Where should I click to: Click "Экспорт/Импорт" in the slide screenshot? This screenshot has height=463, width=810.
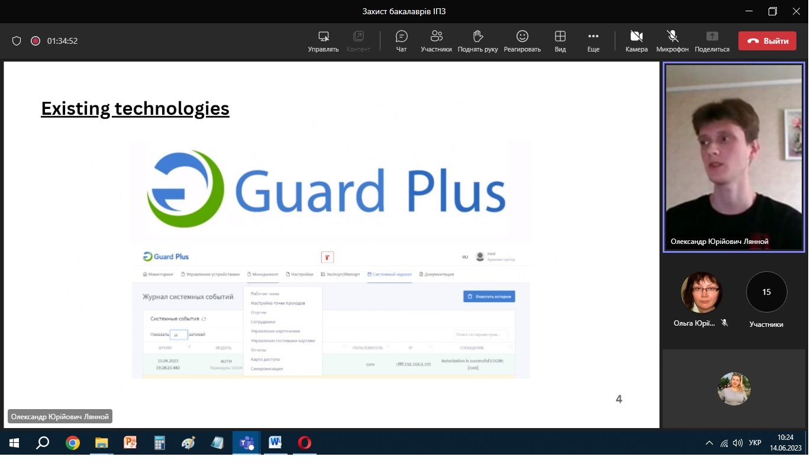click(x=340, y=275)
